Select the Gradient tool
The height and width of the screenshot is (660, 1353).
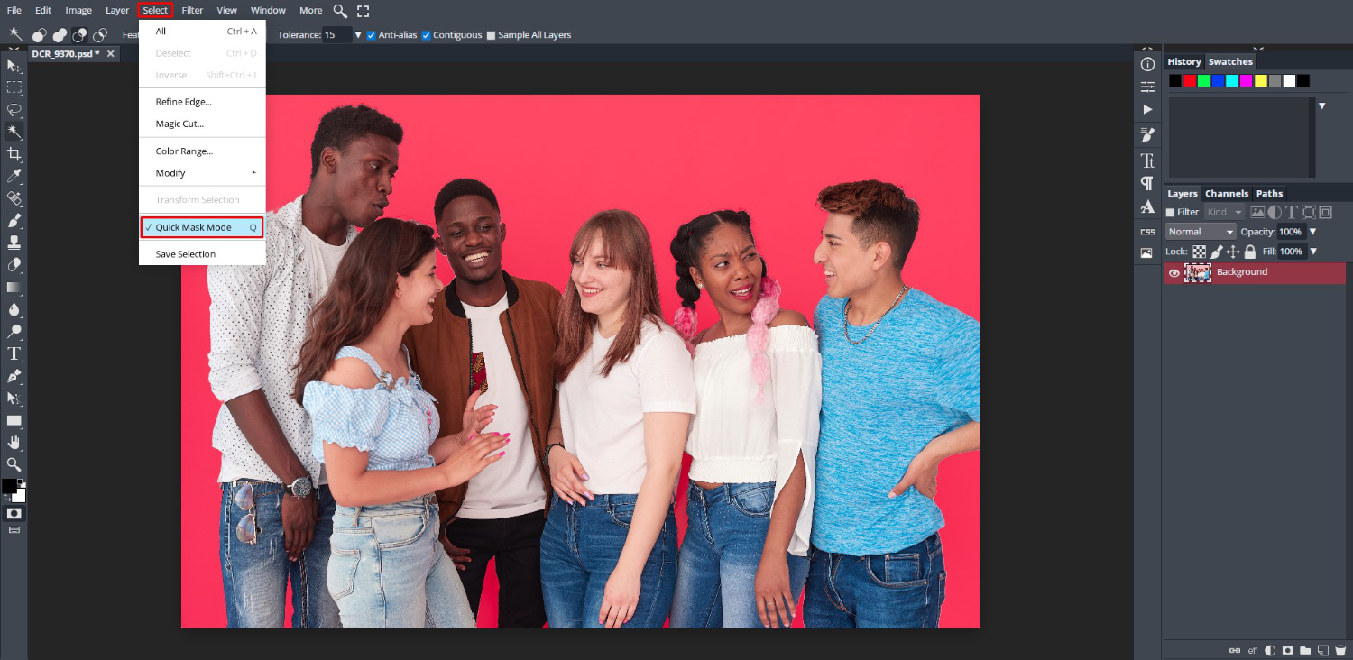click(x=14, y=287)
